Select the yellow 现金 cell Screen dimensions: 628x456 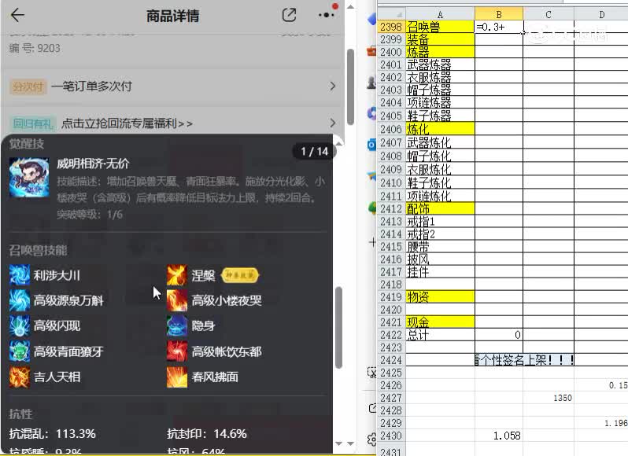(x=440, y=322)
